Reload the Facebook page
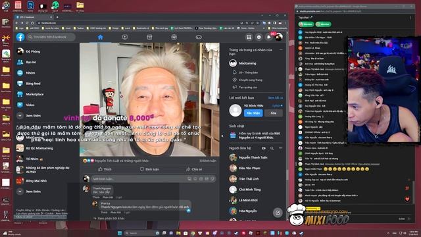Image resolution: width=421 pixels, height=237 pixels. pos(27,23)
